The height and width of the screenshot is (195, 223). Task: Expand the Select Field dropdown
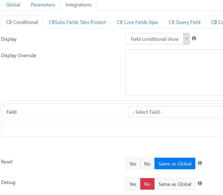click(x=175, y=112)
